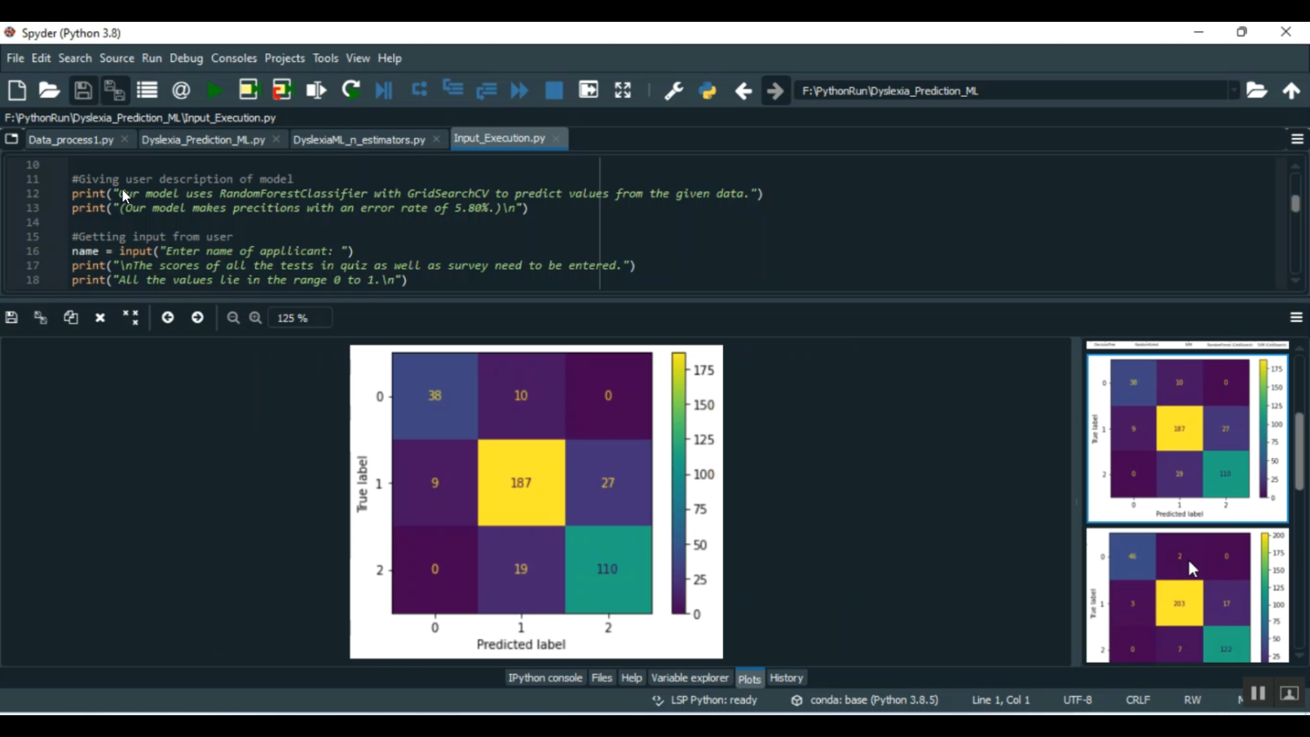Open the Consoles menu

pos(233,58)
